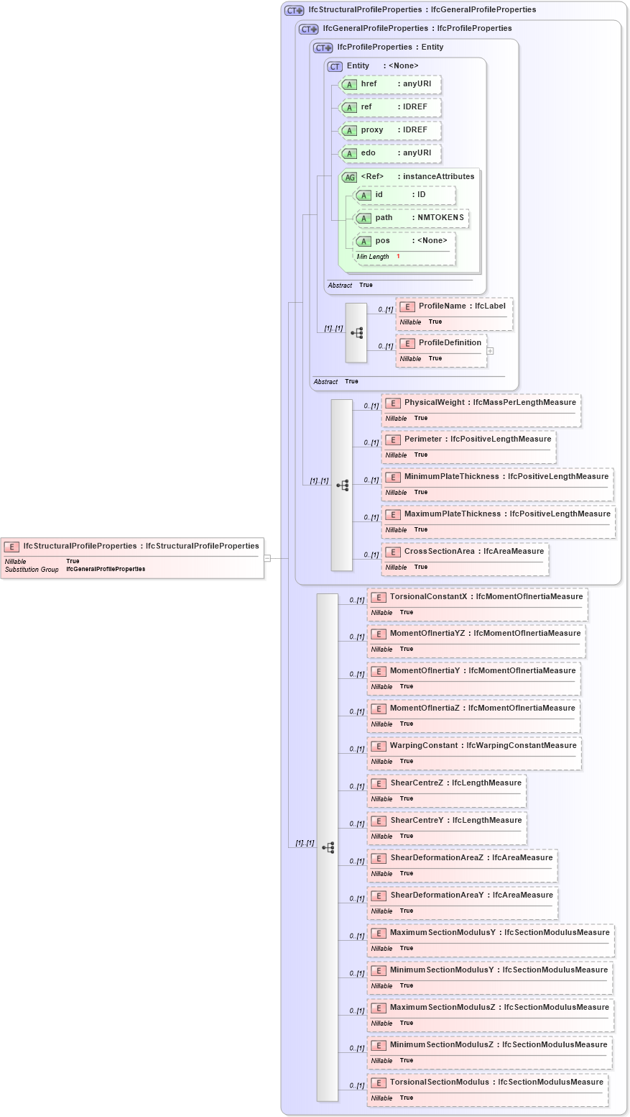Viewport: 630px width, 1117px height.
Task: Click the A attribute icon beside href
Action: 350,84
